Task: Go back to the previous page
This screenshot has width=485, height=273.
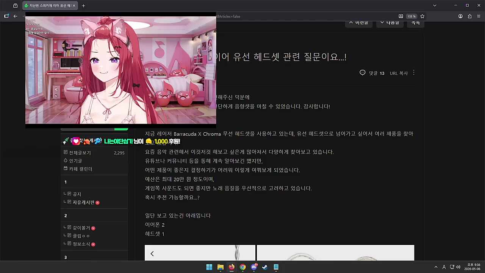Action: (16, 16)
